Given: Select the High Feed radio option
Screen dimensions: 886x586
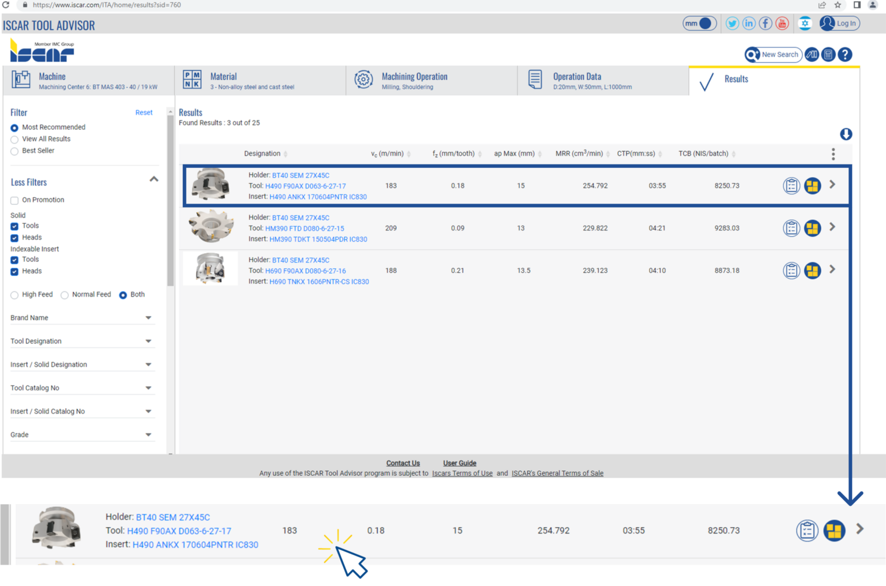Looking at the screenshot, I should [14, 295].
